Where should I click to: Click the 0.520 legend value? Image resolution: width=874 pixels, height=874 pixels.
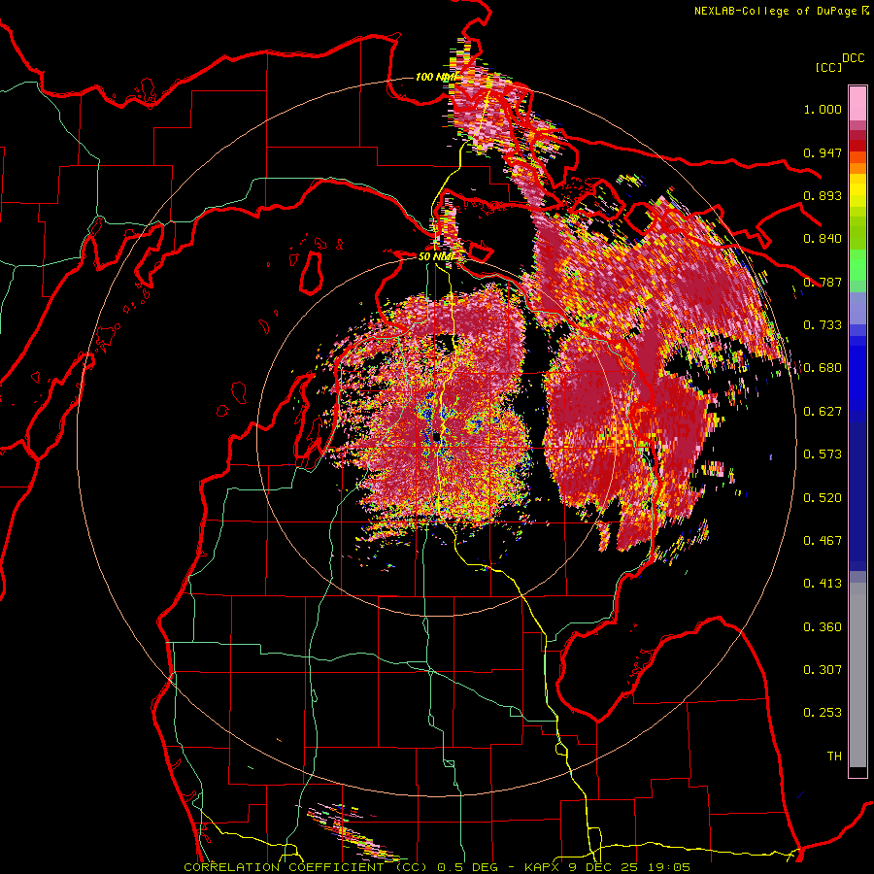coord(823,498)
